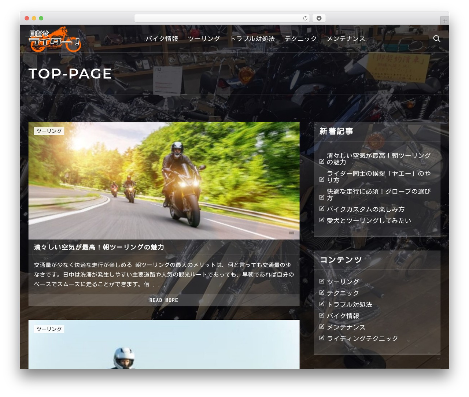Select メンテナンス category in コンテンツ list

tap(346, 327)
